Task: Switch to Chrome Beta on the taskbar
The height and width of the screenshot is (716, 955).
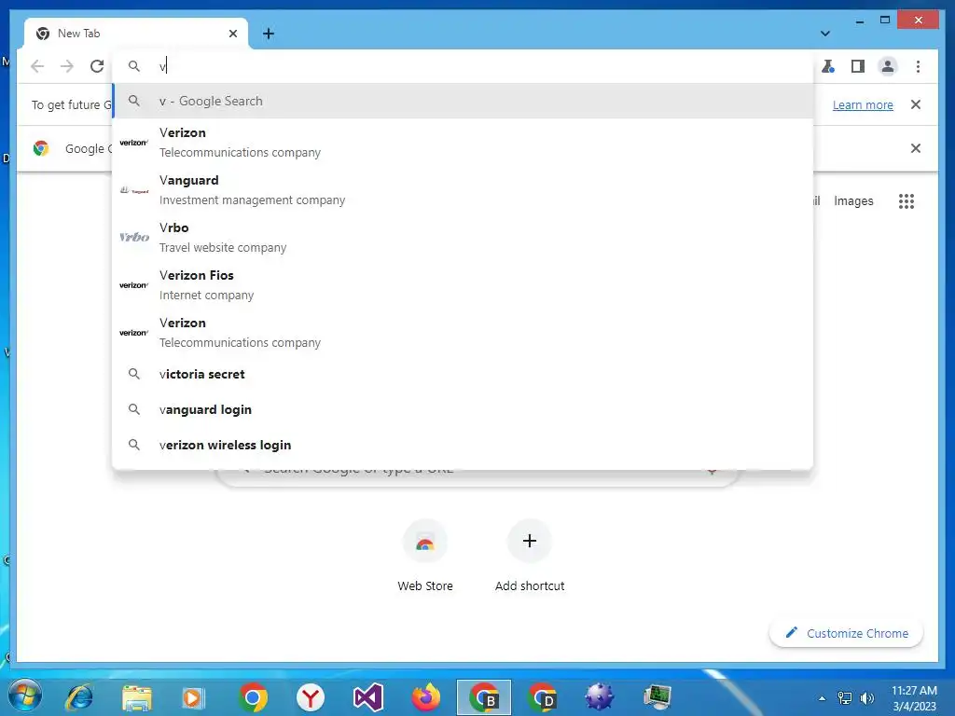Action: click(x=484, y=697)
